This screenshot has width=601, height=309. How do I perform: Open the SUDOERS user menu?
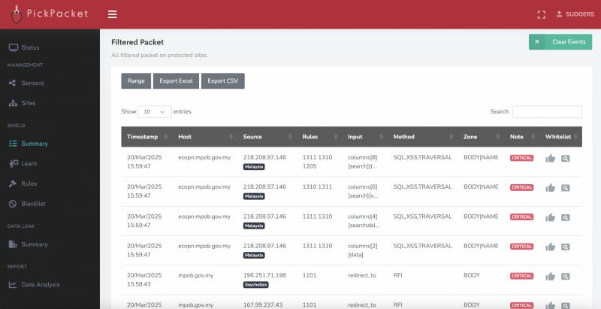[575, 14]
